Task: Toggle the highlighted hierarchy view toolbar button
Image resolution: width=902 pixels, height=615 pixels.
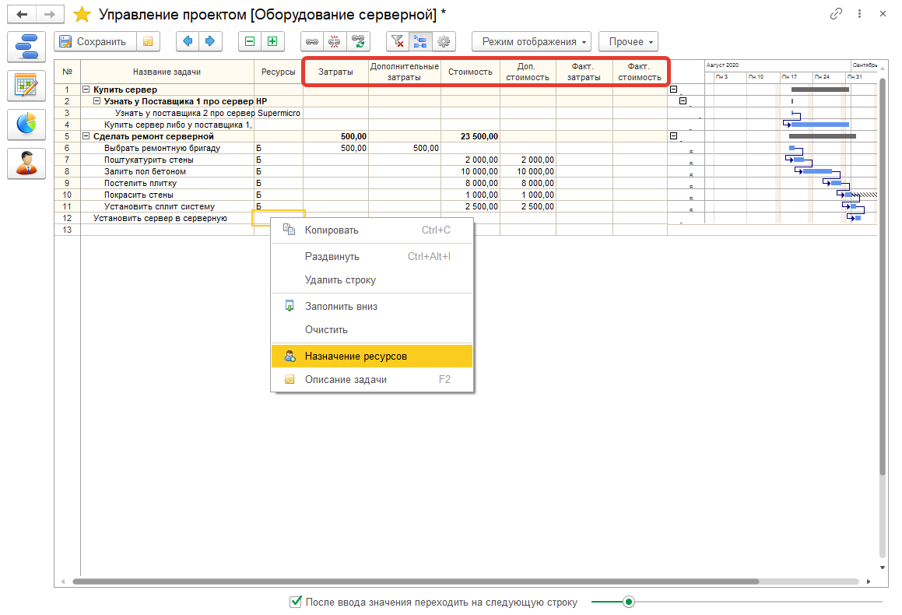Action: (420, 42)
